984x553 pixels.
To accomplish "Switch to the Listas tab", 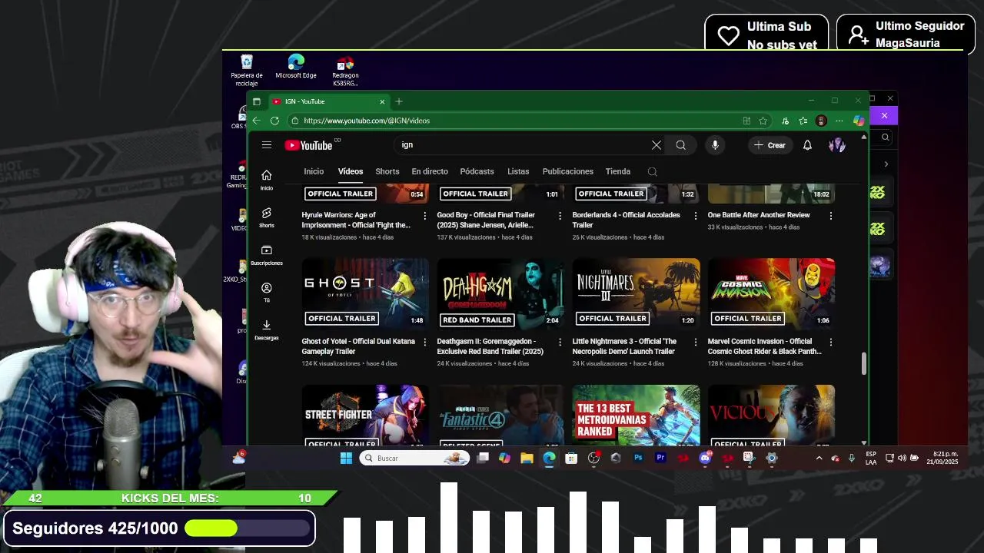I will coord(518,171).
